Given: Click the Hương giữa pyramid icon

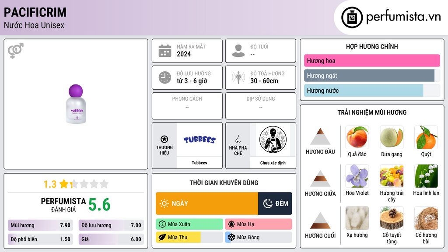Looking at the screenshot, I should pyautogui.click(x=320, y=178).
